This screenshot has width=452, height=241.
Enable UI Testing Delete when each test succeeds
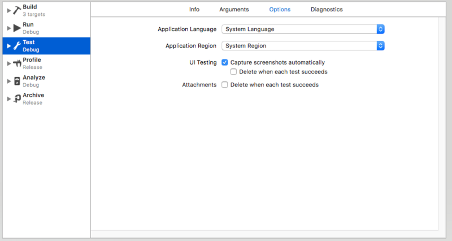coord(233,72)
